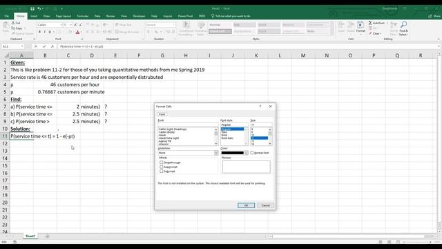Image resolution: width=442 pixels, height=249 pixels.
Task: Click Increase Font Size icon
Action: (x=75, y=25)
